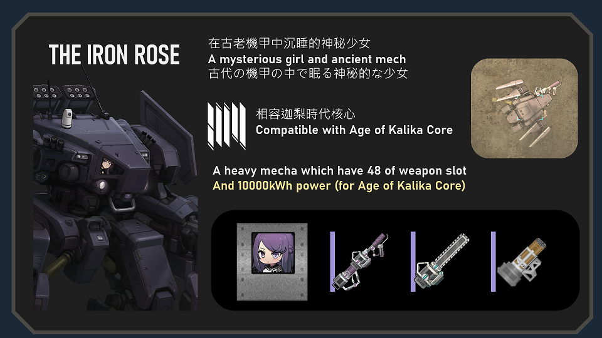Select the purple gatling gun weapon icon
Viewport: 602px width, 338px height.
361,262
